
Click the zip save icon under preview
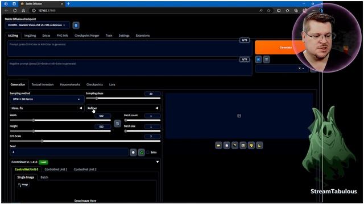coord(235,146)
